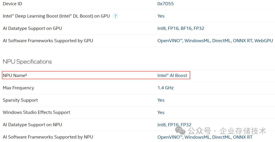Click the GPU frameworks list ending with WebGPU
The width and height of the screenshot is (275, 142).
click(x=215, y=41)
